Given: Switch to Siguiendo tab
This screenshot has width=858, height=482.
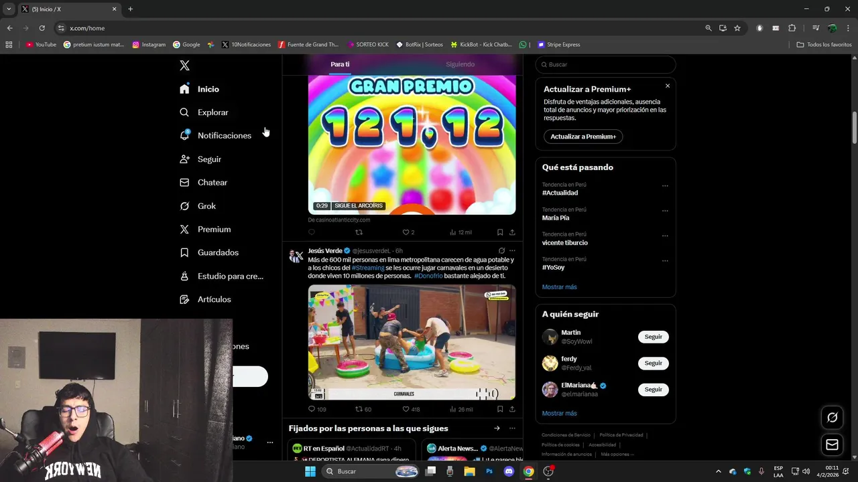Looking at the screenshot, I should coord(460,64).
